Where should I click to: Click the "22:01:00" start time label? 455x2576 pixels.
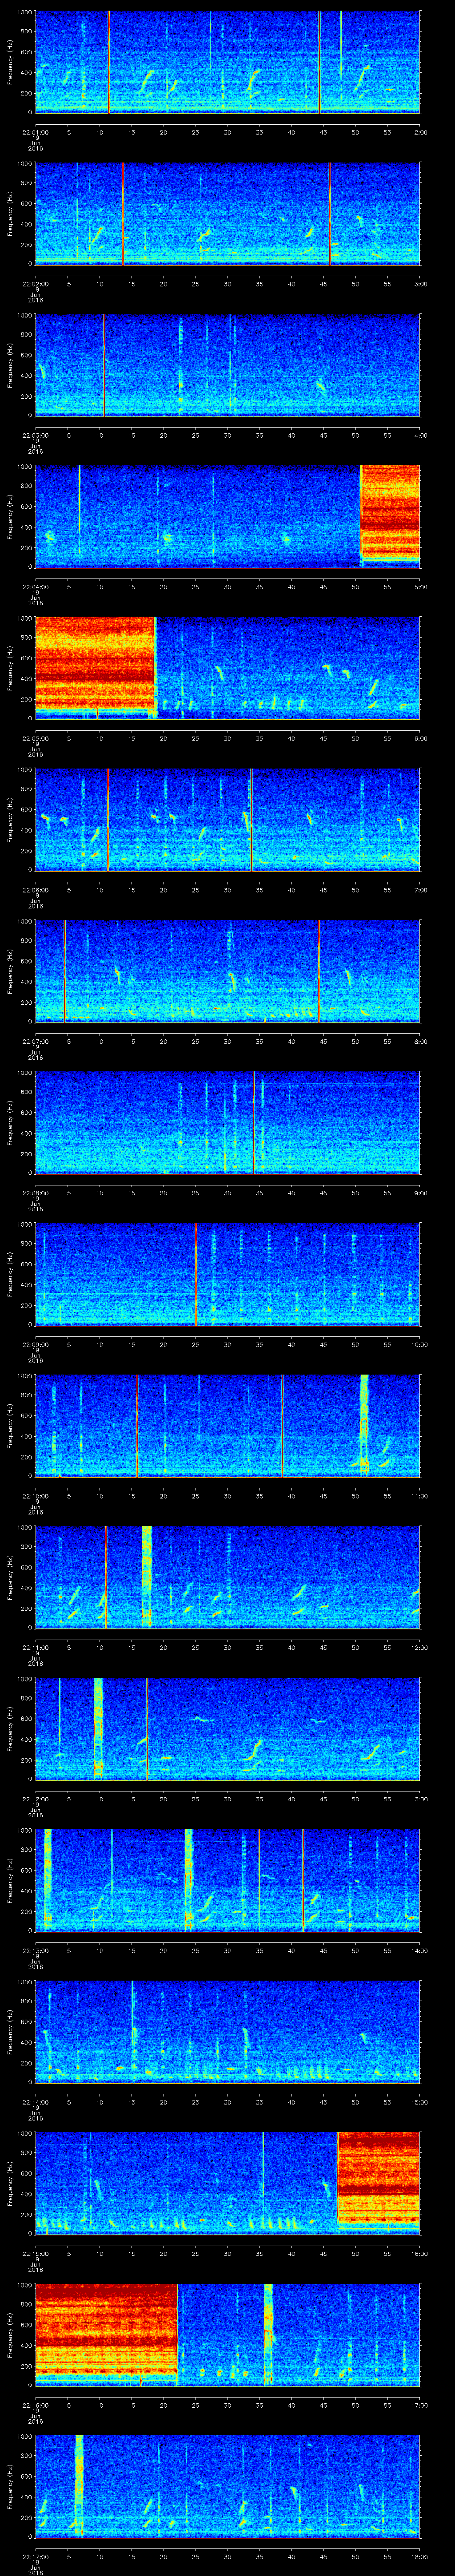[35, 131]
